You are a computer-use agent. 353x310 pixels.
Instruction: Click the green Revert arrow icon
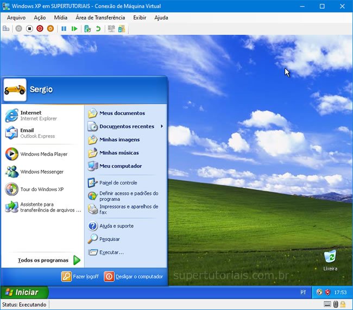(x=98, y=28)
